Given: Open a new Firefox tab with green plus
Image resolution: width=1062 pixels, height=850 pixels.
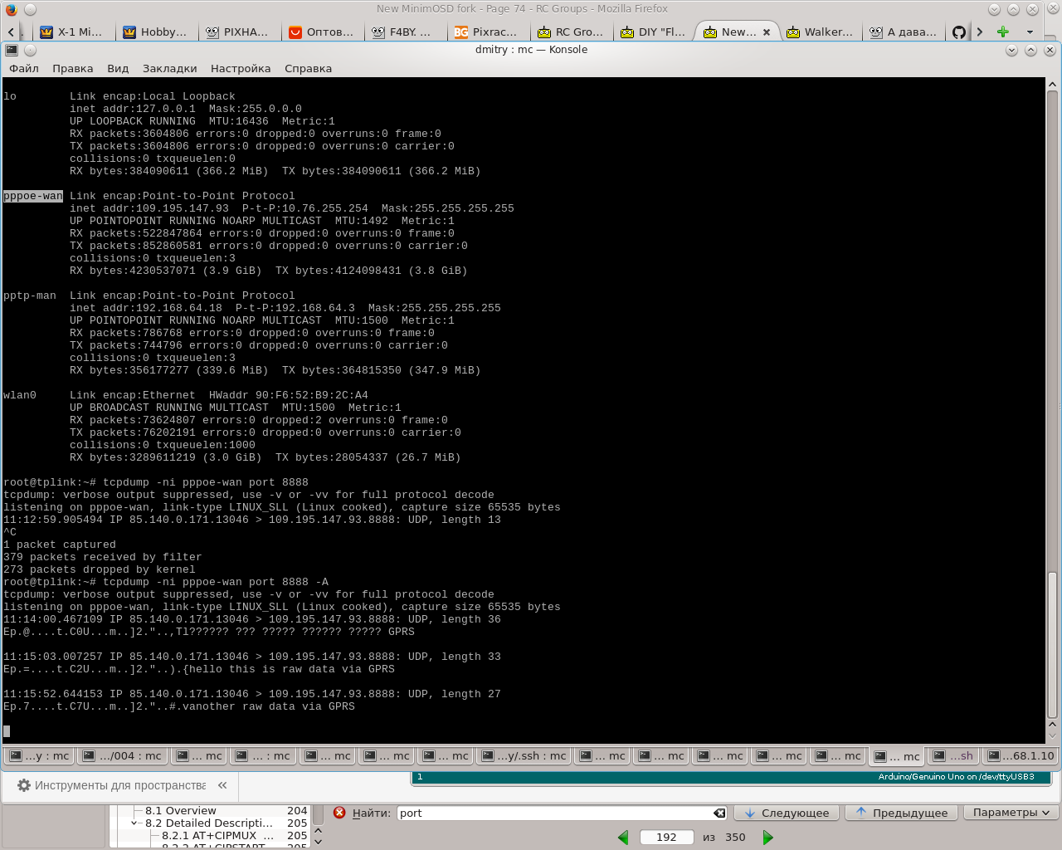Looking at the screenshot, I should [1003, 32].
